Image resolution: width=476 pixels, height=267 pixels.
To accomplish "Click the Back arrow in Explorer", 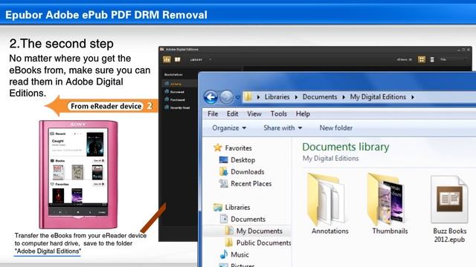I will pos(210,97).
